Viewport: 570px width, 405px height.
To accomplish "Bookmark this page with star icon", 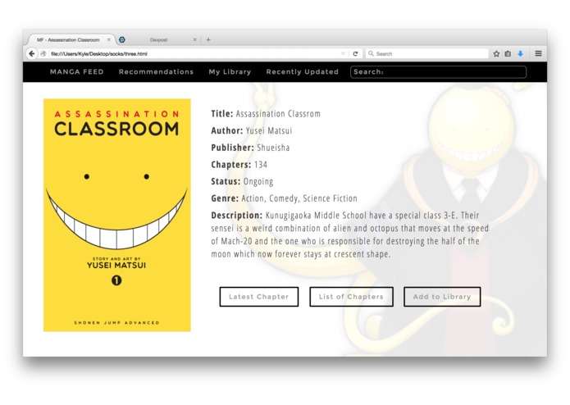I will tap(496, 54).
